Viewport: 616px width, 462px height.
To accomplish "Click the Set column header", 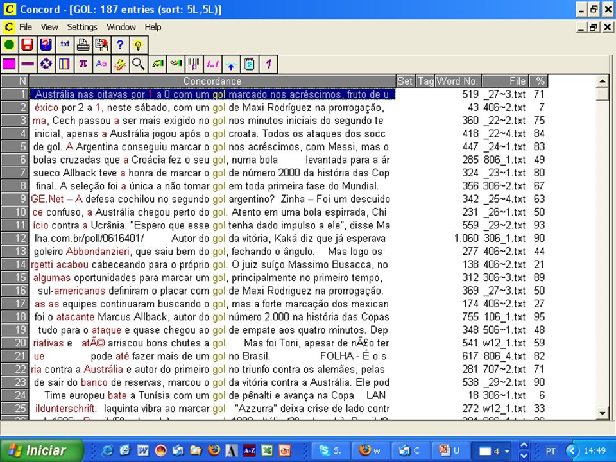I will [x=405, y=81].
